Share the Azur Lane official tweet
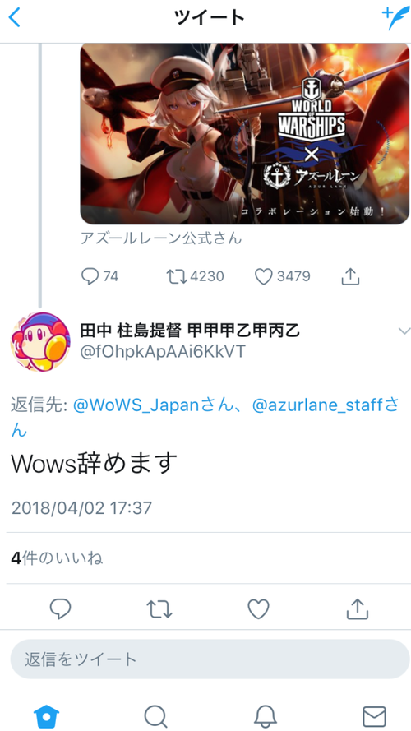 coord(350,276)
